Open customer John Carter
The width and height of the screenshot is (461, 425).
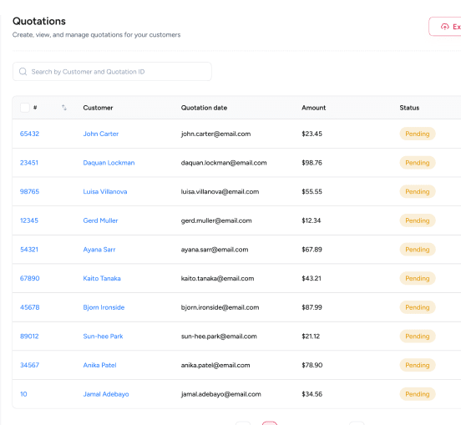(x=101, y=134)
